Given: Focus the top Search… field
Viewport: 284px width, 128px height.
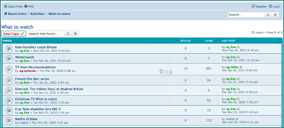Looking at the screenshot, I should click(x=246, y=15).
